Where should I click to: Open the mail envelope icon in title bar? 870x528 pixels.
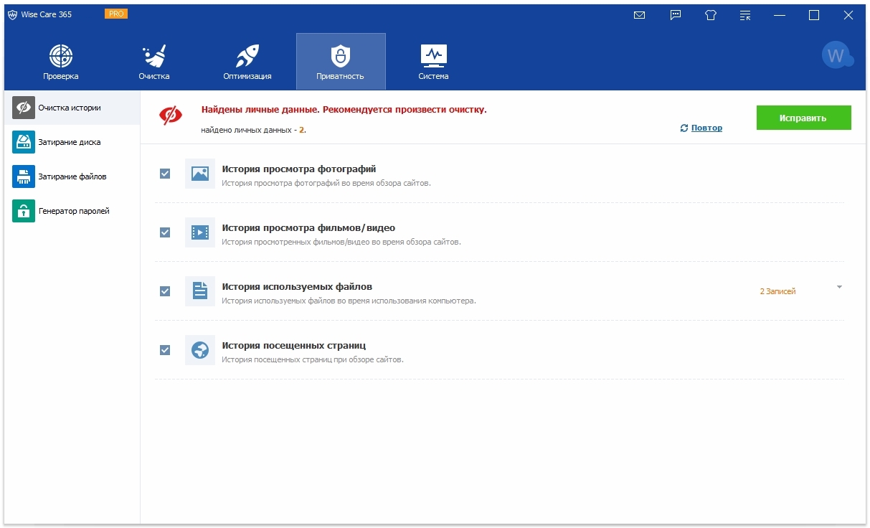pyautogui.click(x=639, y=15)
